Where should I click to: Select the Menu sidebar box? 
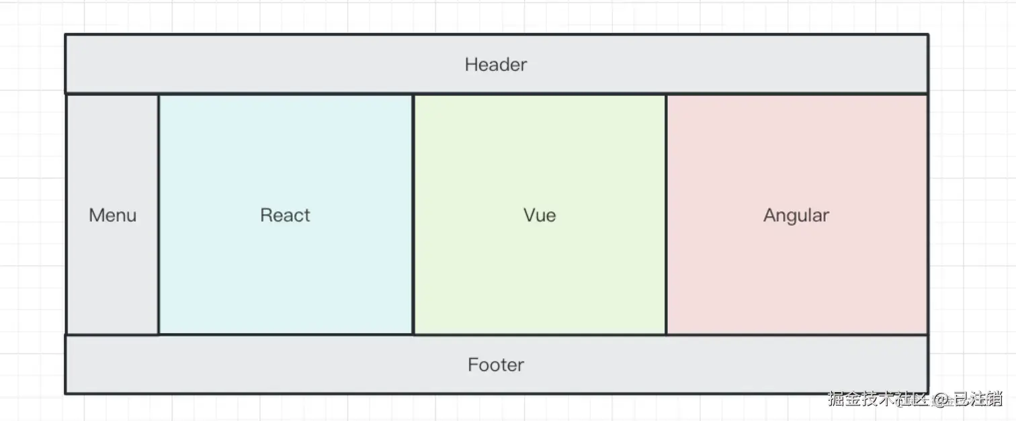pyautogui.click(x=112, y=214)
